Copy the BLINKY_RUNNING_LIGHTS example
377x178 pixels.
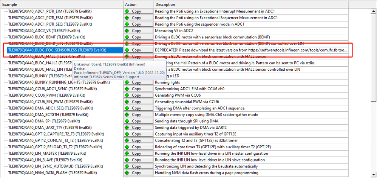(x=139, y=82)
